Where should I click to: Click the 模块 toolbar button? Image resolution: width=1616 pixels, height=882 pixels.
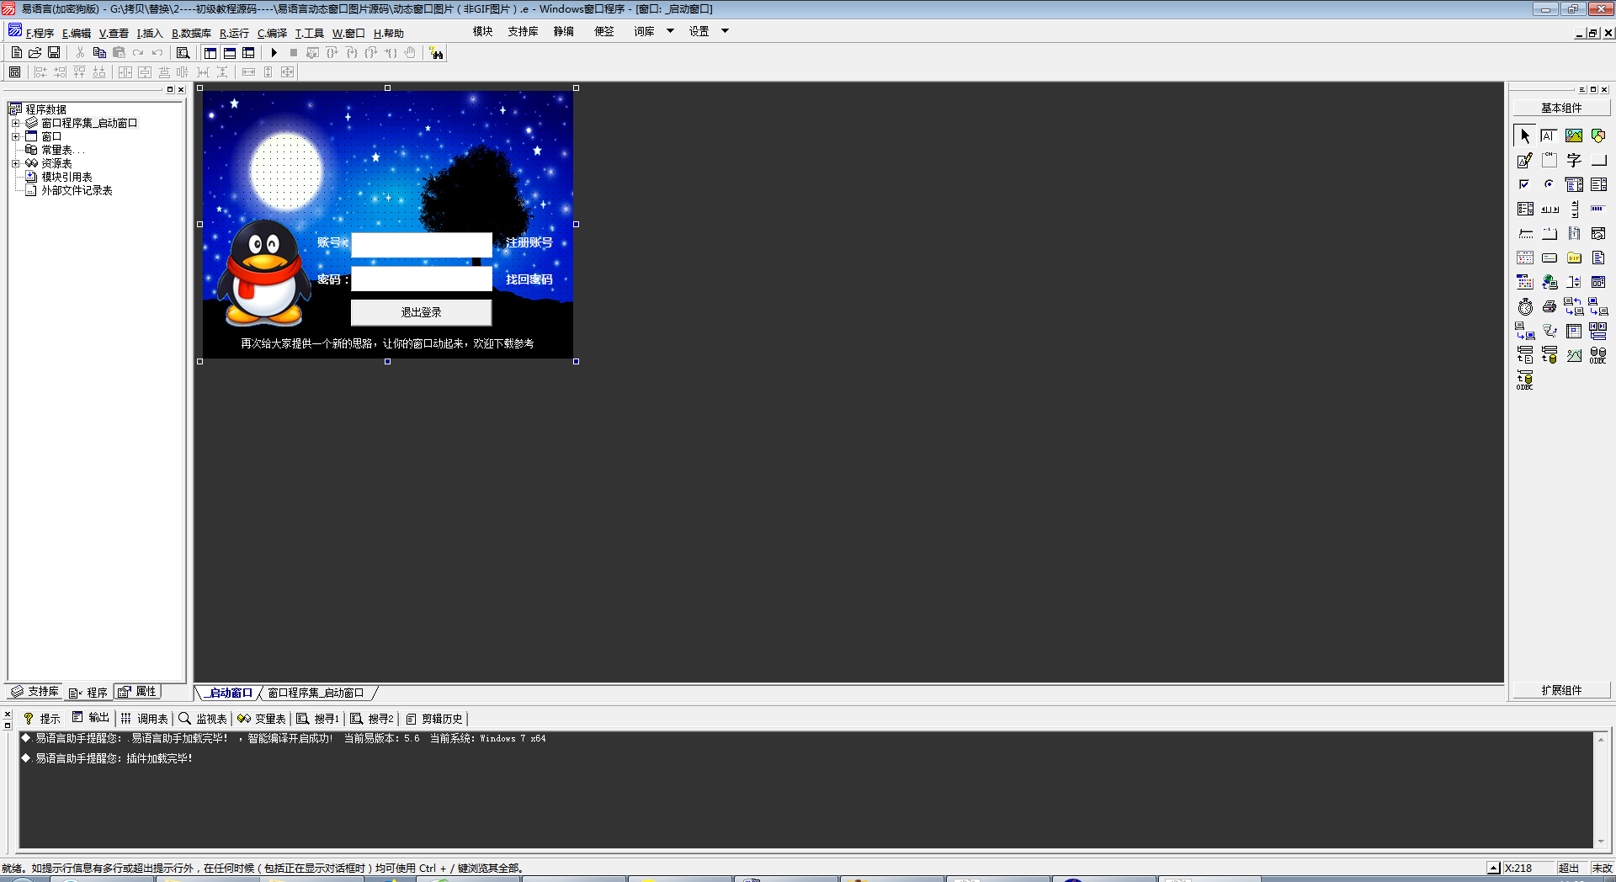[482, 31]
